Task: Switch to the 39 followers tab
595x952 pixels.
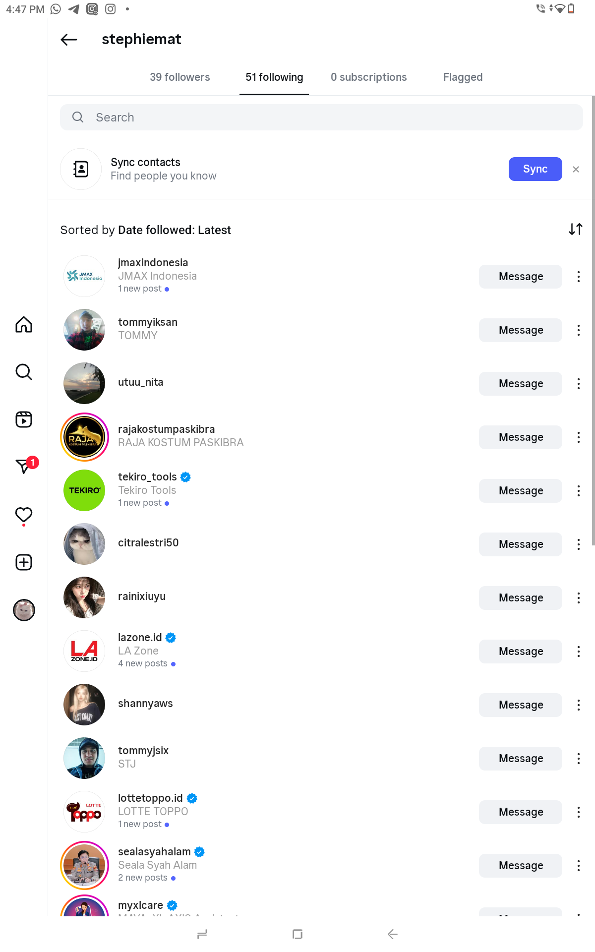Action: pyautogui.click(x=180, y=77)
